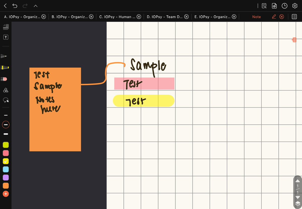Open the outline list icon

[294, 17]
